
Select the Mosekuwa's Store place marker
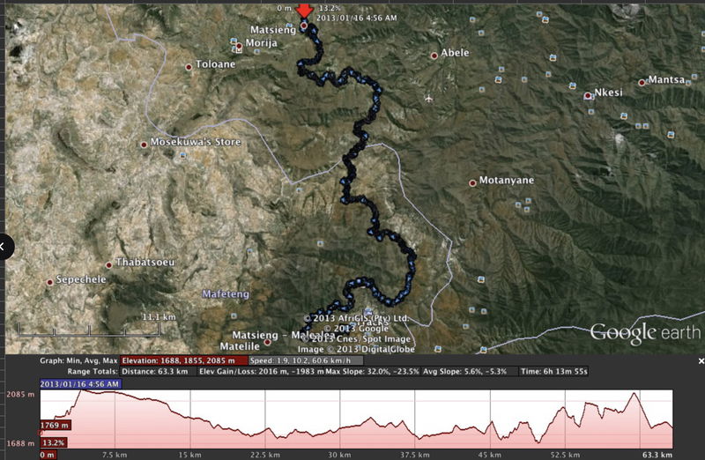pyautogui.click(x=145, y=144)
